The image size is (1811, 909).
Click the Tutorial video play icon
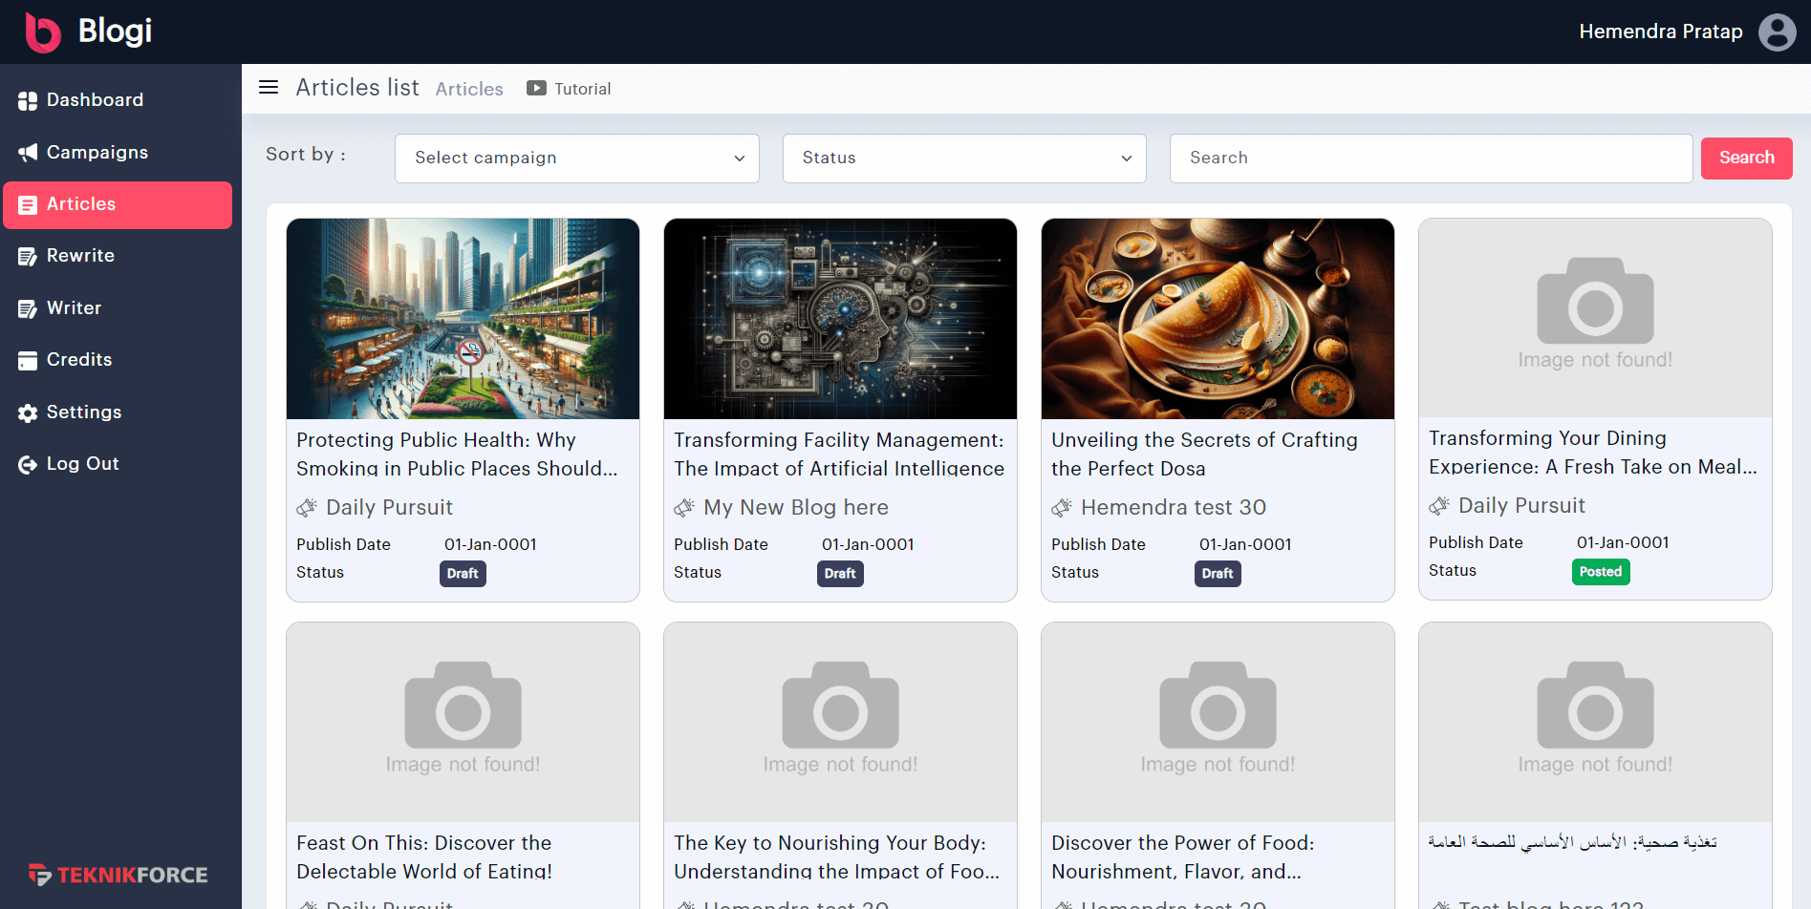pos(536,88)
